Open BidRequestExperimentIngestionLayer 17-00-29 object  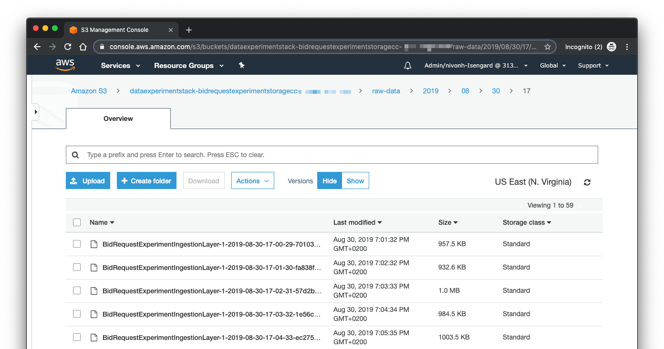pos(211,244)
